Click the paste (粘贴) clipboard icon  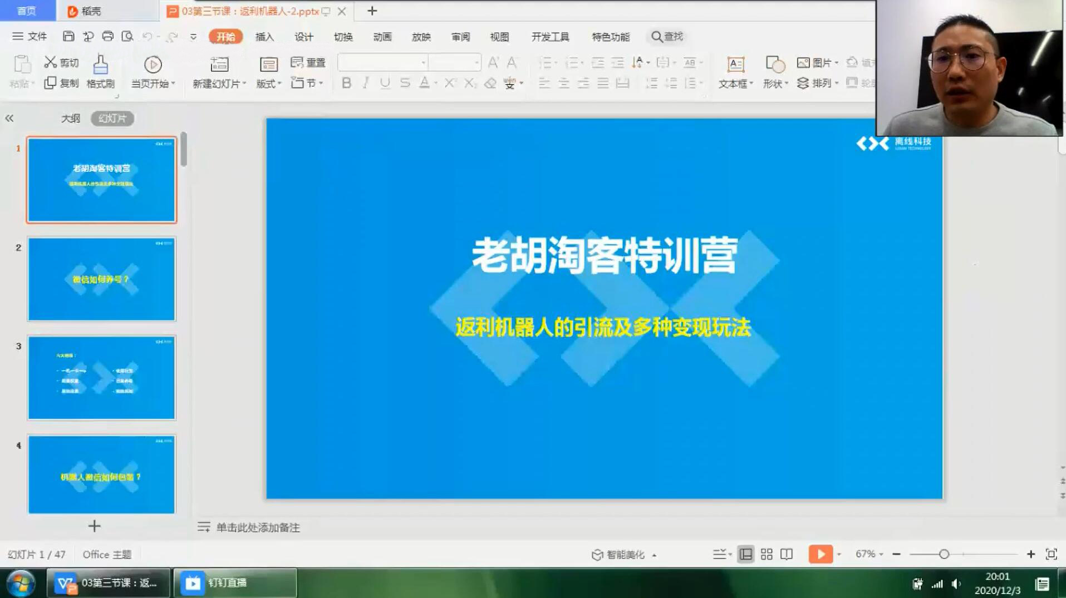pyautogui.click(x=22, y=65)
